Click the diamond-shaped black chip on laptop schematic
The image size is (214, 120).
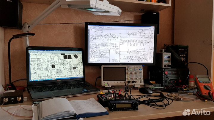pos(76,56)
